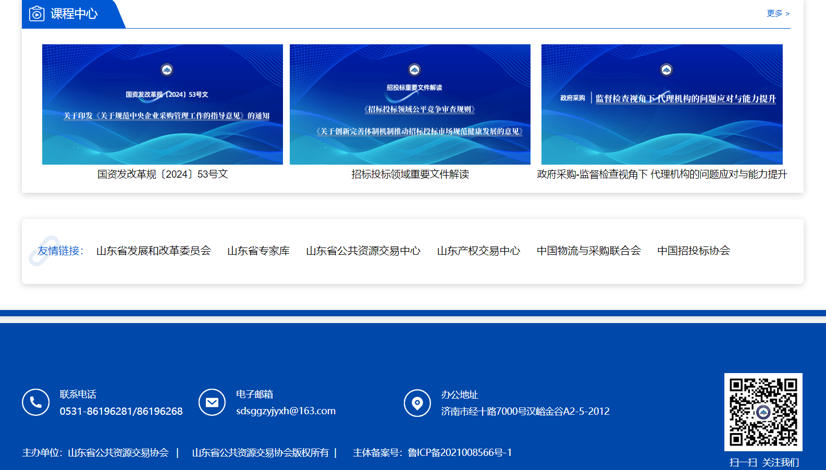Image resolution: width=826 pixels, height=470 pixels.
Task: Open the 鲁ICP备2021008566号-1 record link
Action: coord(460,452)
